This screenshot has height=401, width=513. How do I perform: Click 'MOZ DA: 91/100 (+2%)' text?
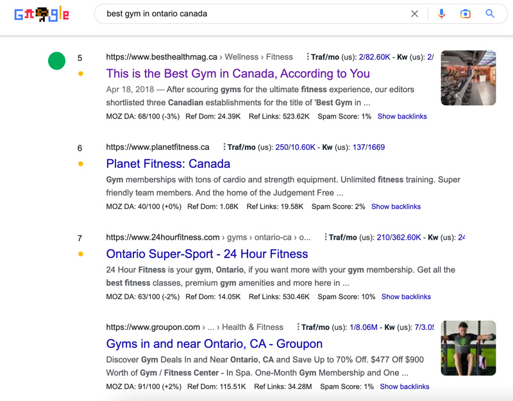[x=144, y=387]
